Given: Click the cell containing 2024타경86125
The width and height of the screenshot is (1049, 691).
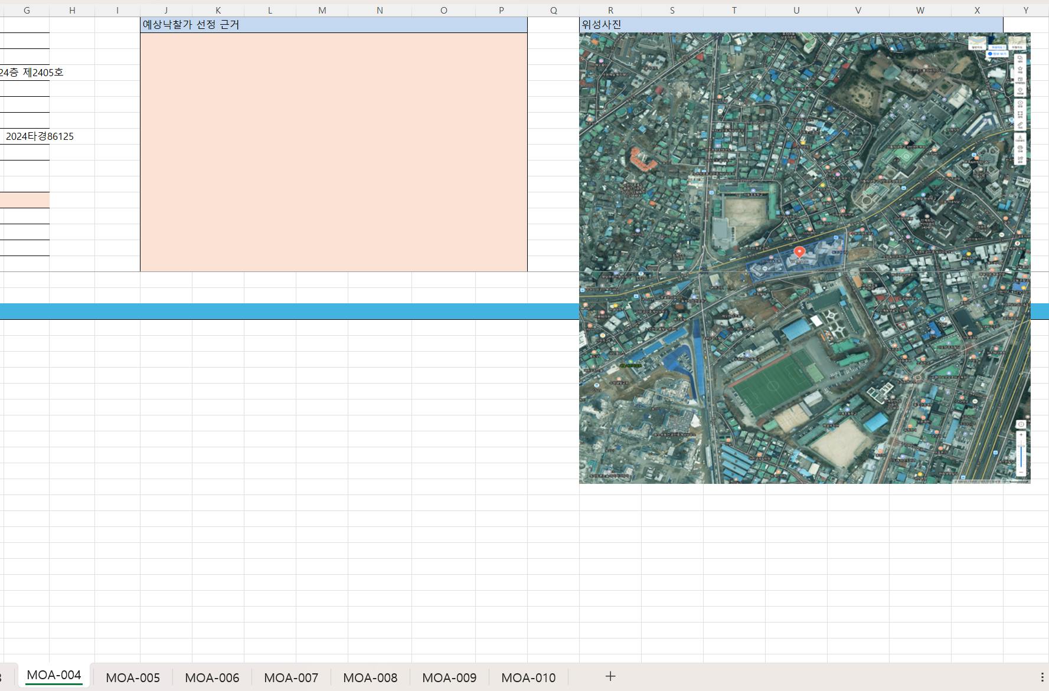Looking at the screenshot, I should tap(27, 136).
